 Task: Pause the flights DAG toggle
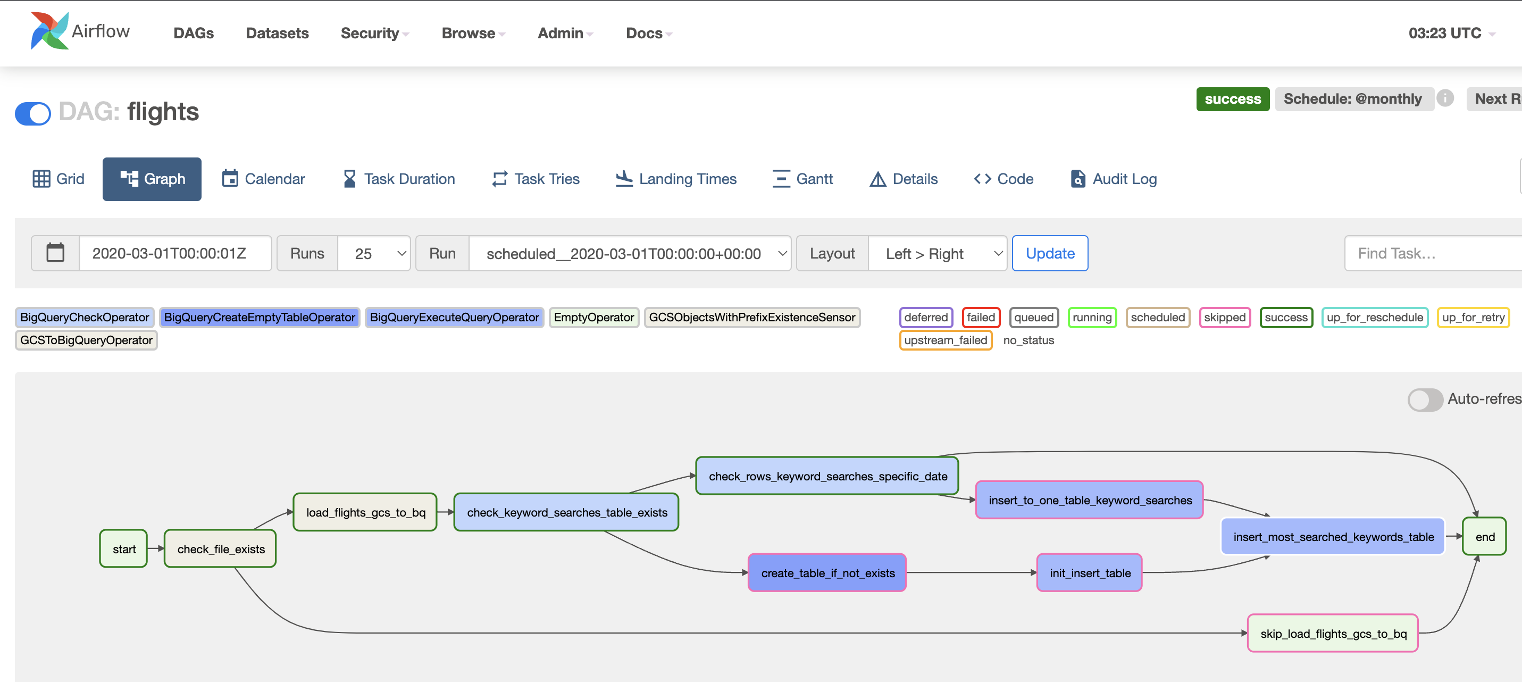pyautogui.click(x=33, y=113)
